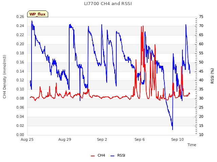This screenshot has width=217, height=162.
Task: Click the Time axis label
Action: tap(192, 145)
